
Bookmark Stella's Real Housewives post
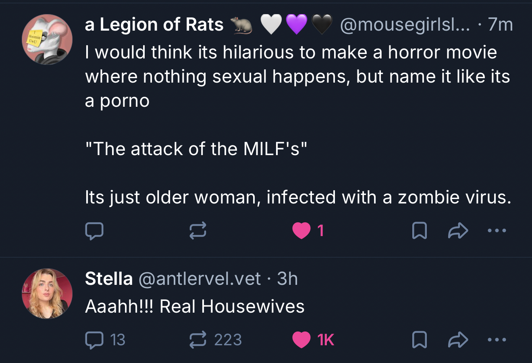point(419,340)
